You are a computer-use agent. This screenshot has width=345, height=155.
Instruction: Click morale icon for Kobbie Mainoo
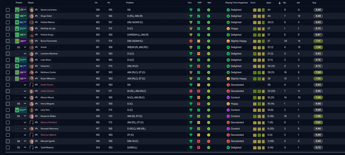coord(209,22)
